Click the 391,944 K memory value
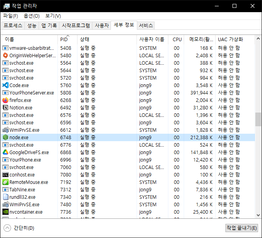 point(201,93)
